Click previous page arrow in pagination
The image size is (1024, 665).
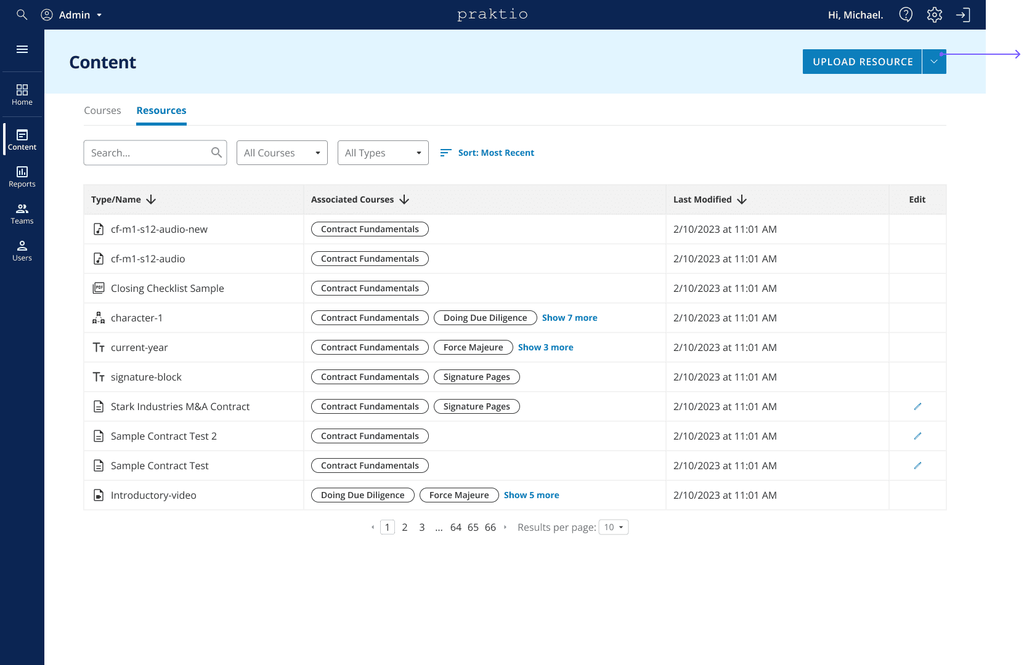(373, 527)
